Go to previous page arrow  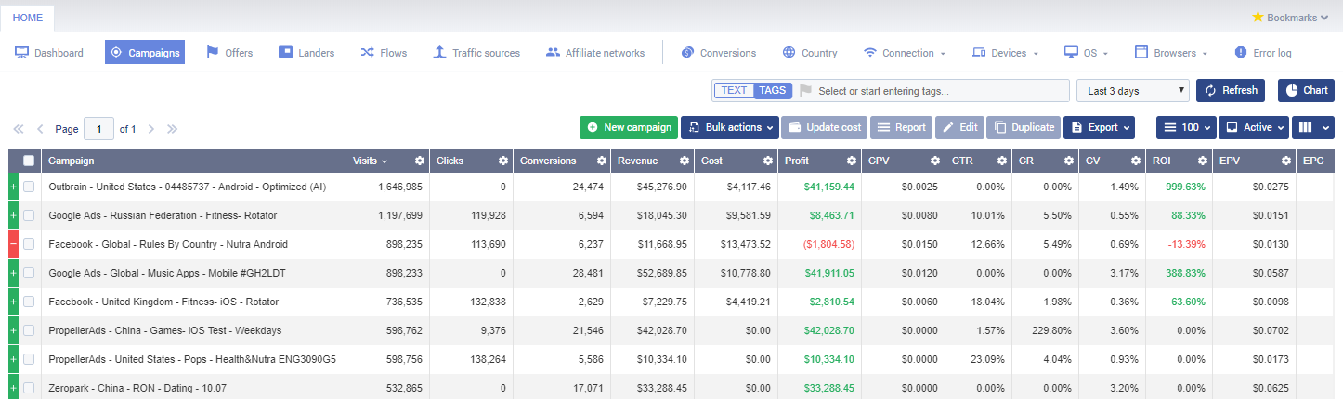click(40, 129)
